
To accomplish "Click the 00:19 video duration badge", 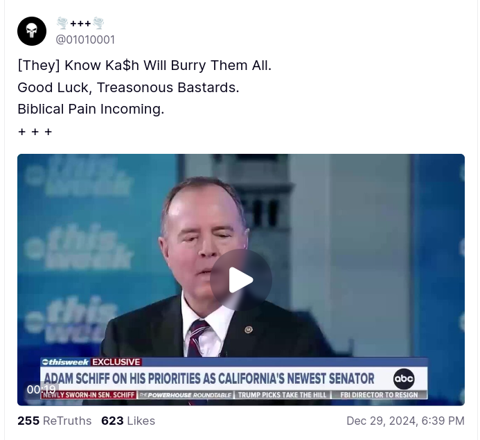I will 42,389.
